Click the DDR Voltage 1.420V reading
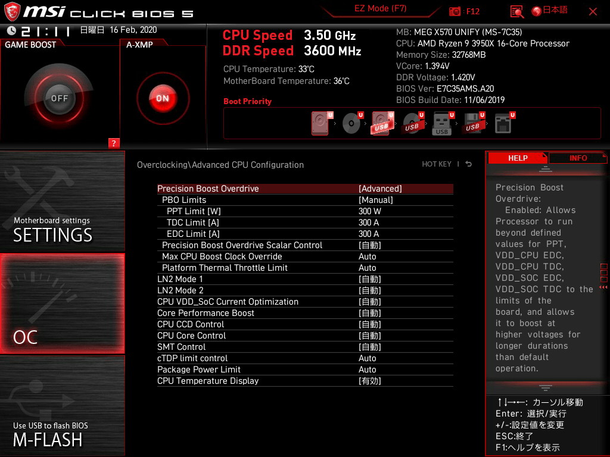 point(435,77)
